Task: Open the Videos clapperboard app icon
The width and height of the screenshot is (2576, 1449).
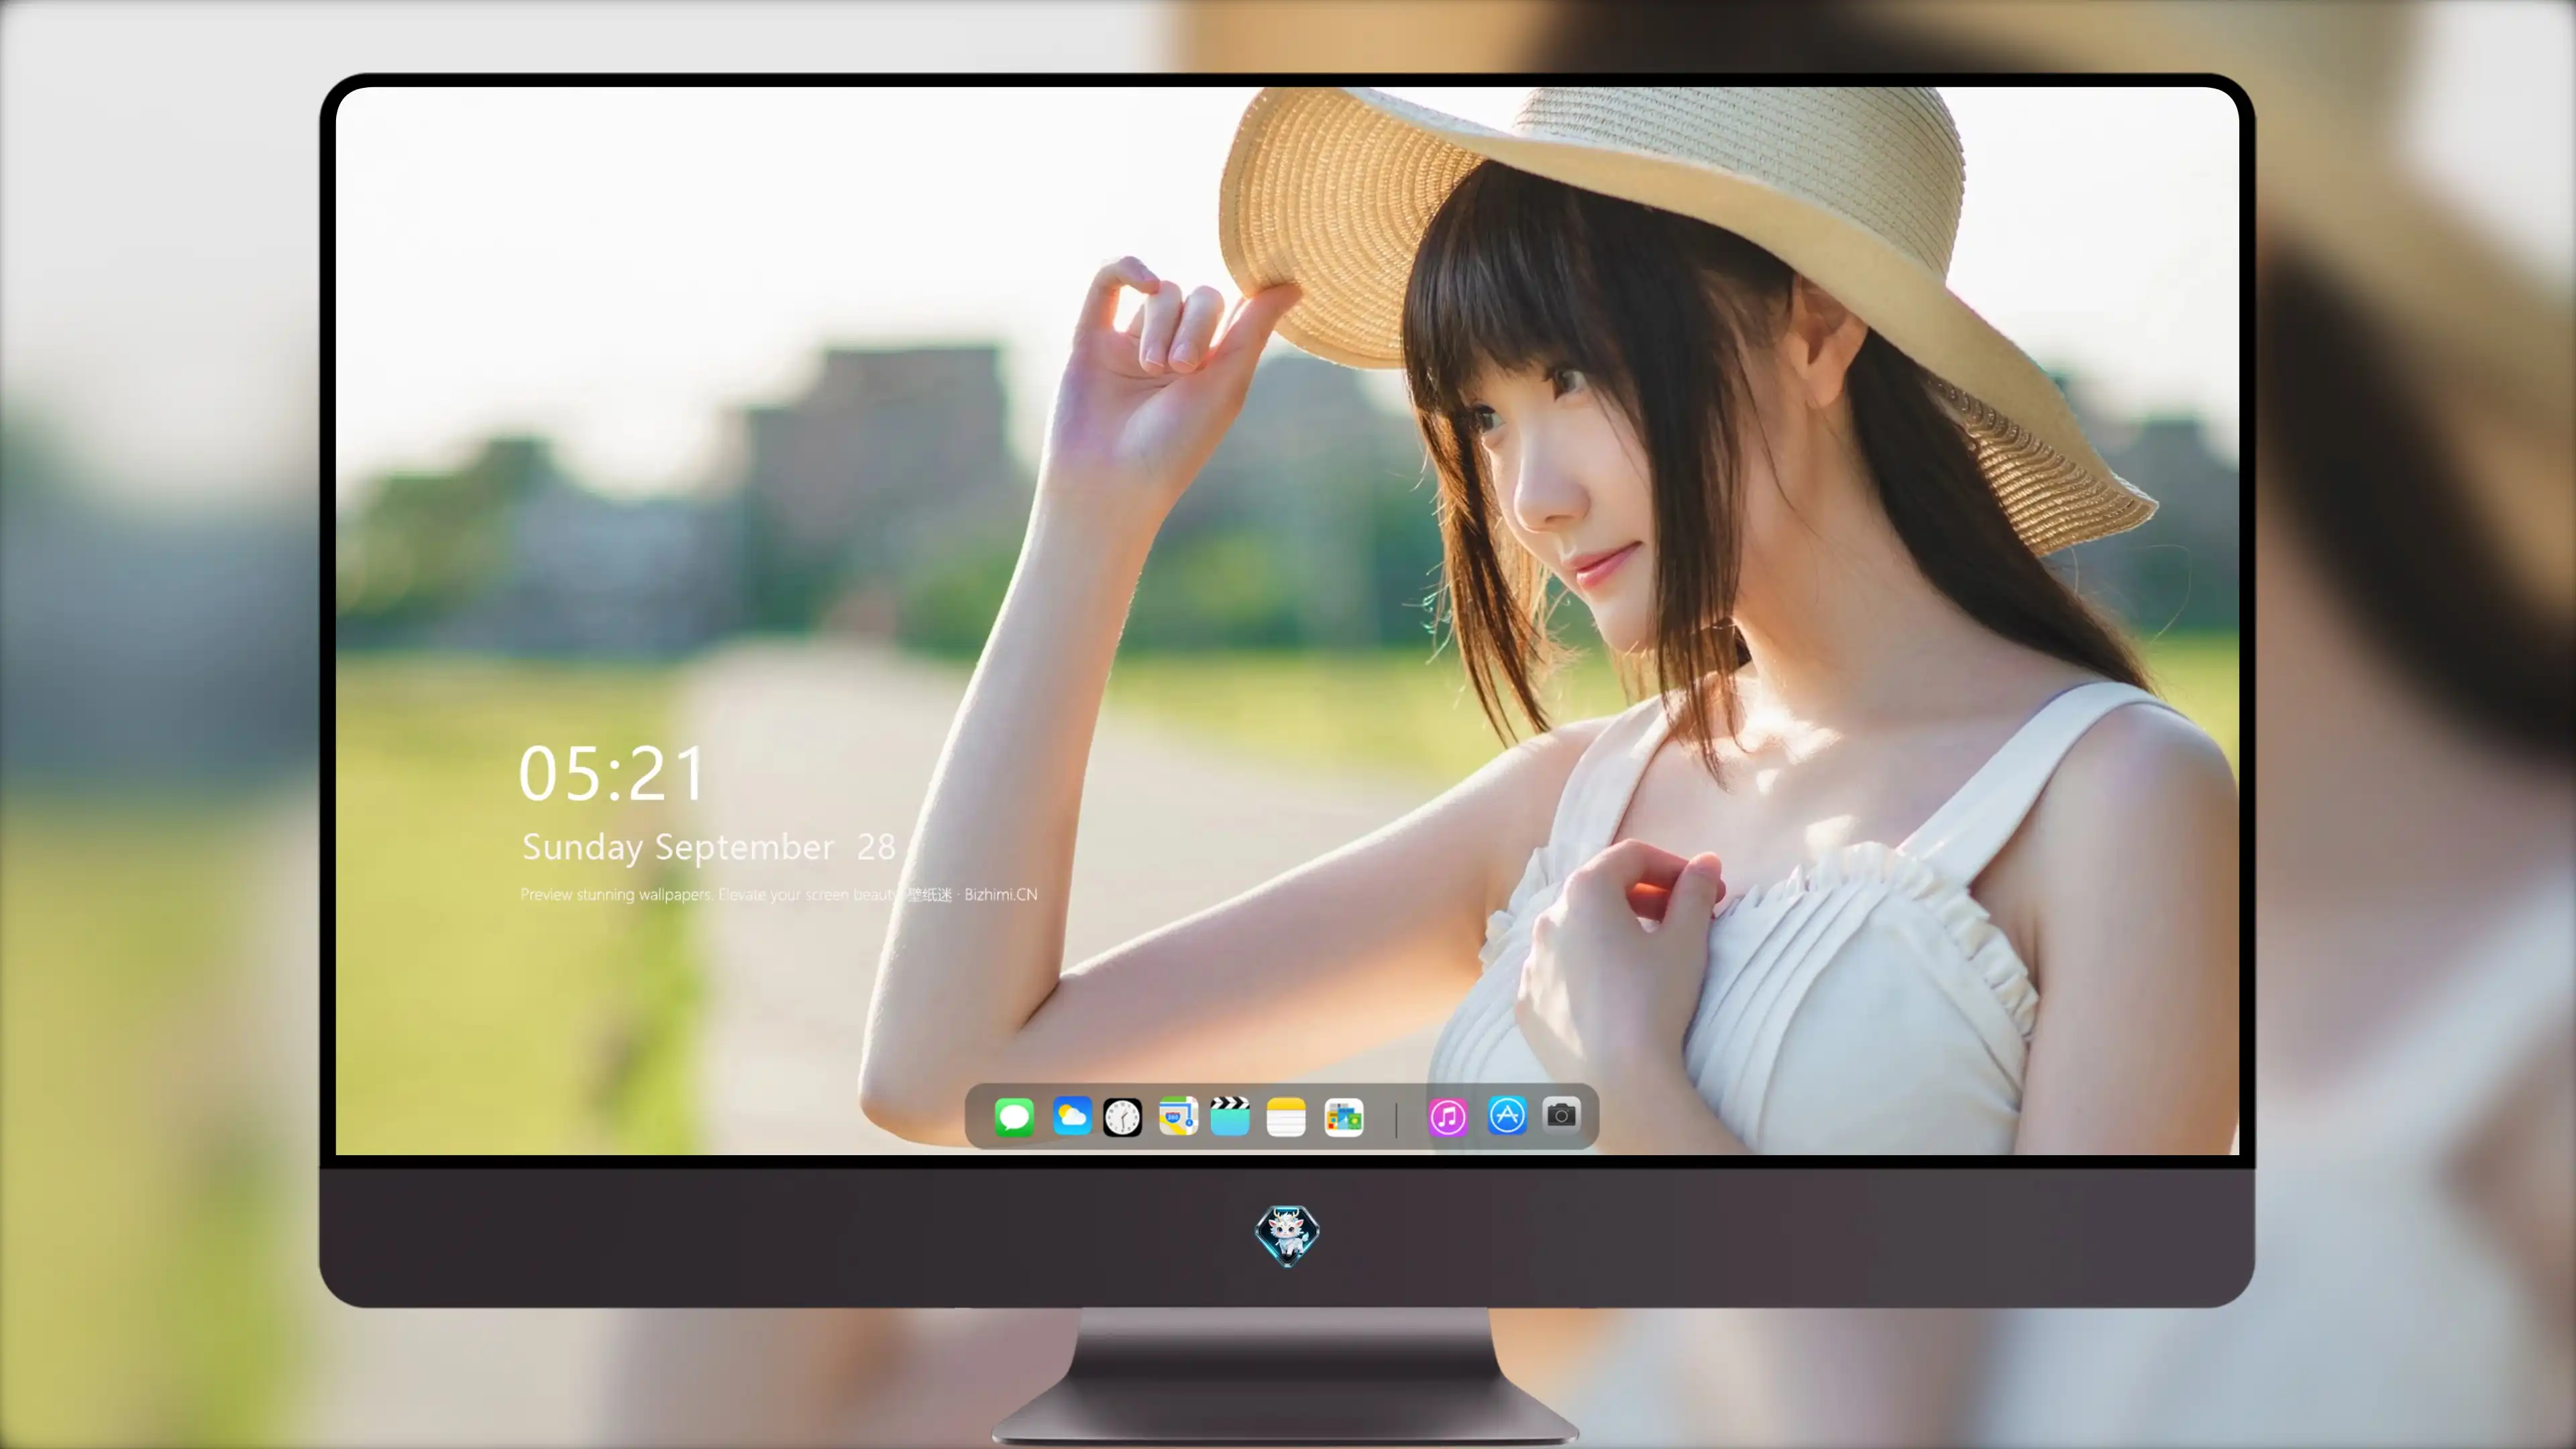Action: tap(1230, 1116)
